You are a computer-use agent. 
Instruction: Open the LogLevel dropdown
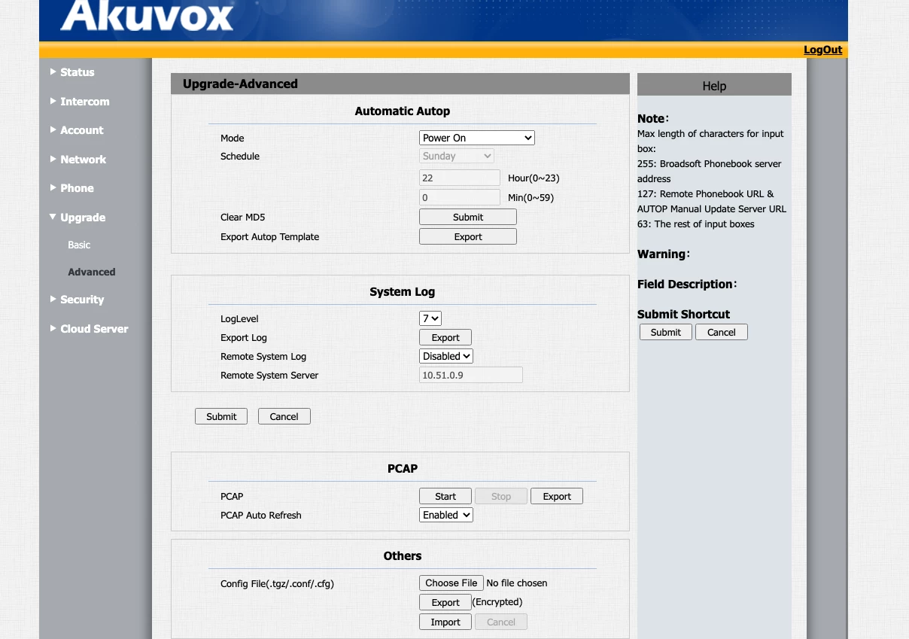click(x=429, y=318)
